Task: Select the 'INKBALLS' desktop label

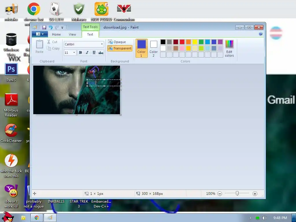Action: [x=56, y=201]
